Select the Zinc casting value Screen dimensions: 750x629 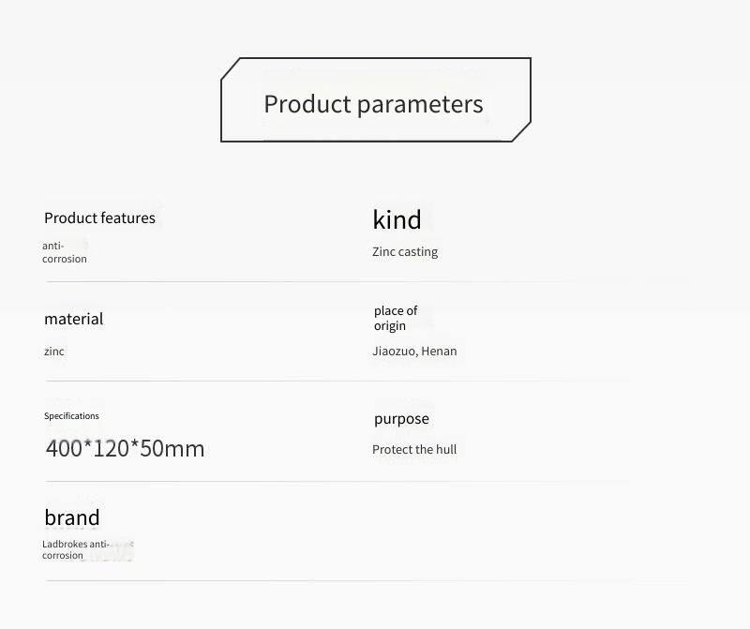(x=405, y=251)
